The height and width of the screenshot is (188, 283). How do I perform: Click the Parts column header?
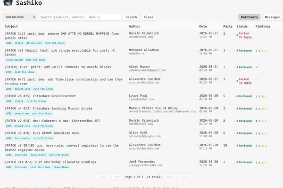(228, 26)
